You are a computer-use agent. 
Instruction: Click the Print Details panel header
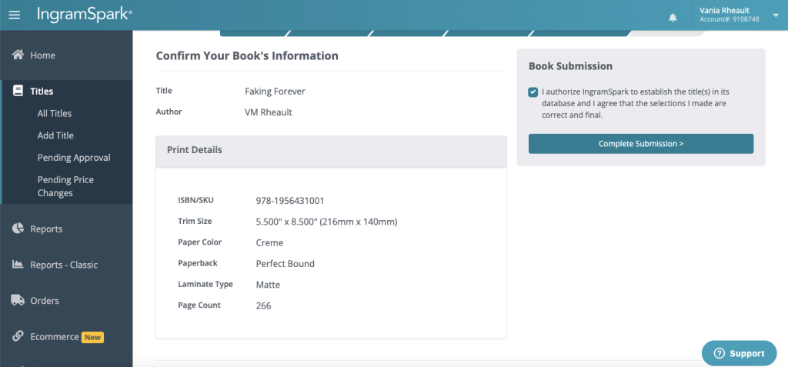click(331, 150)
